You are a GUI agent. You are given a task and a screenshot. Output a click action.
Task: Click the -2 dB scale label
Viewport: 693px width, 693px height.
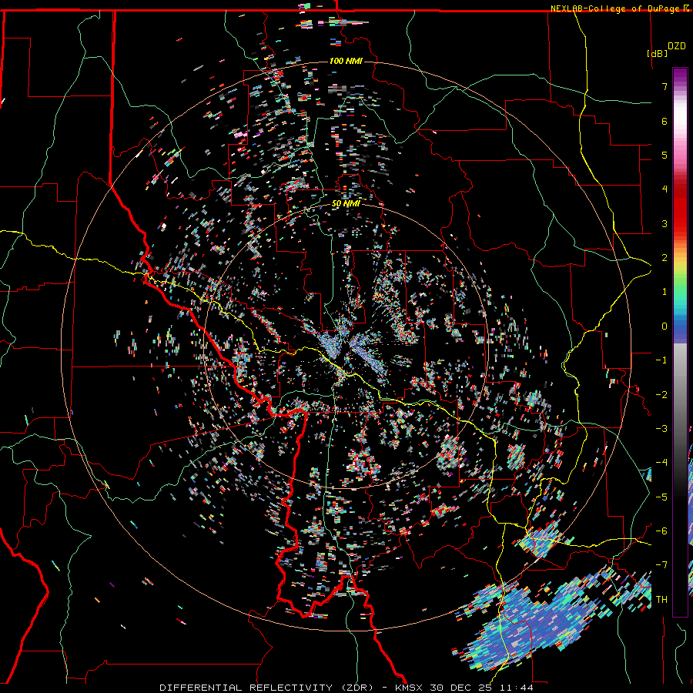coord(661,395)
